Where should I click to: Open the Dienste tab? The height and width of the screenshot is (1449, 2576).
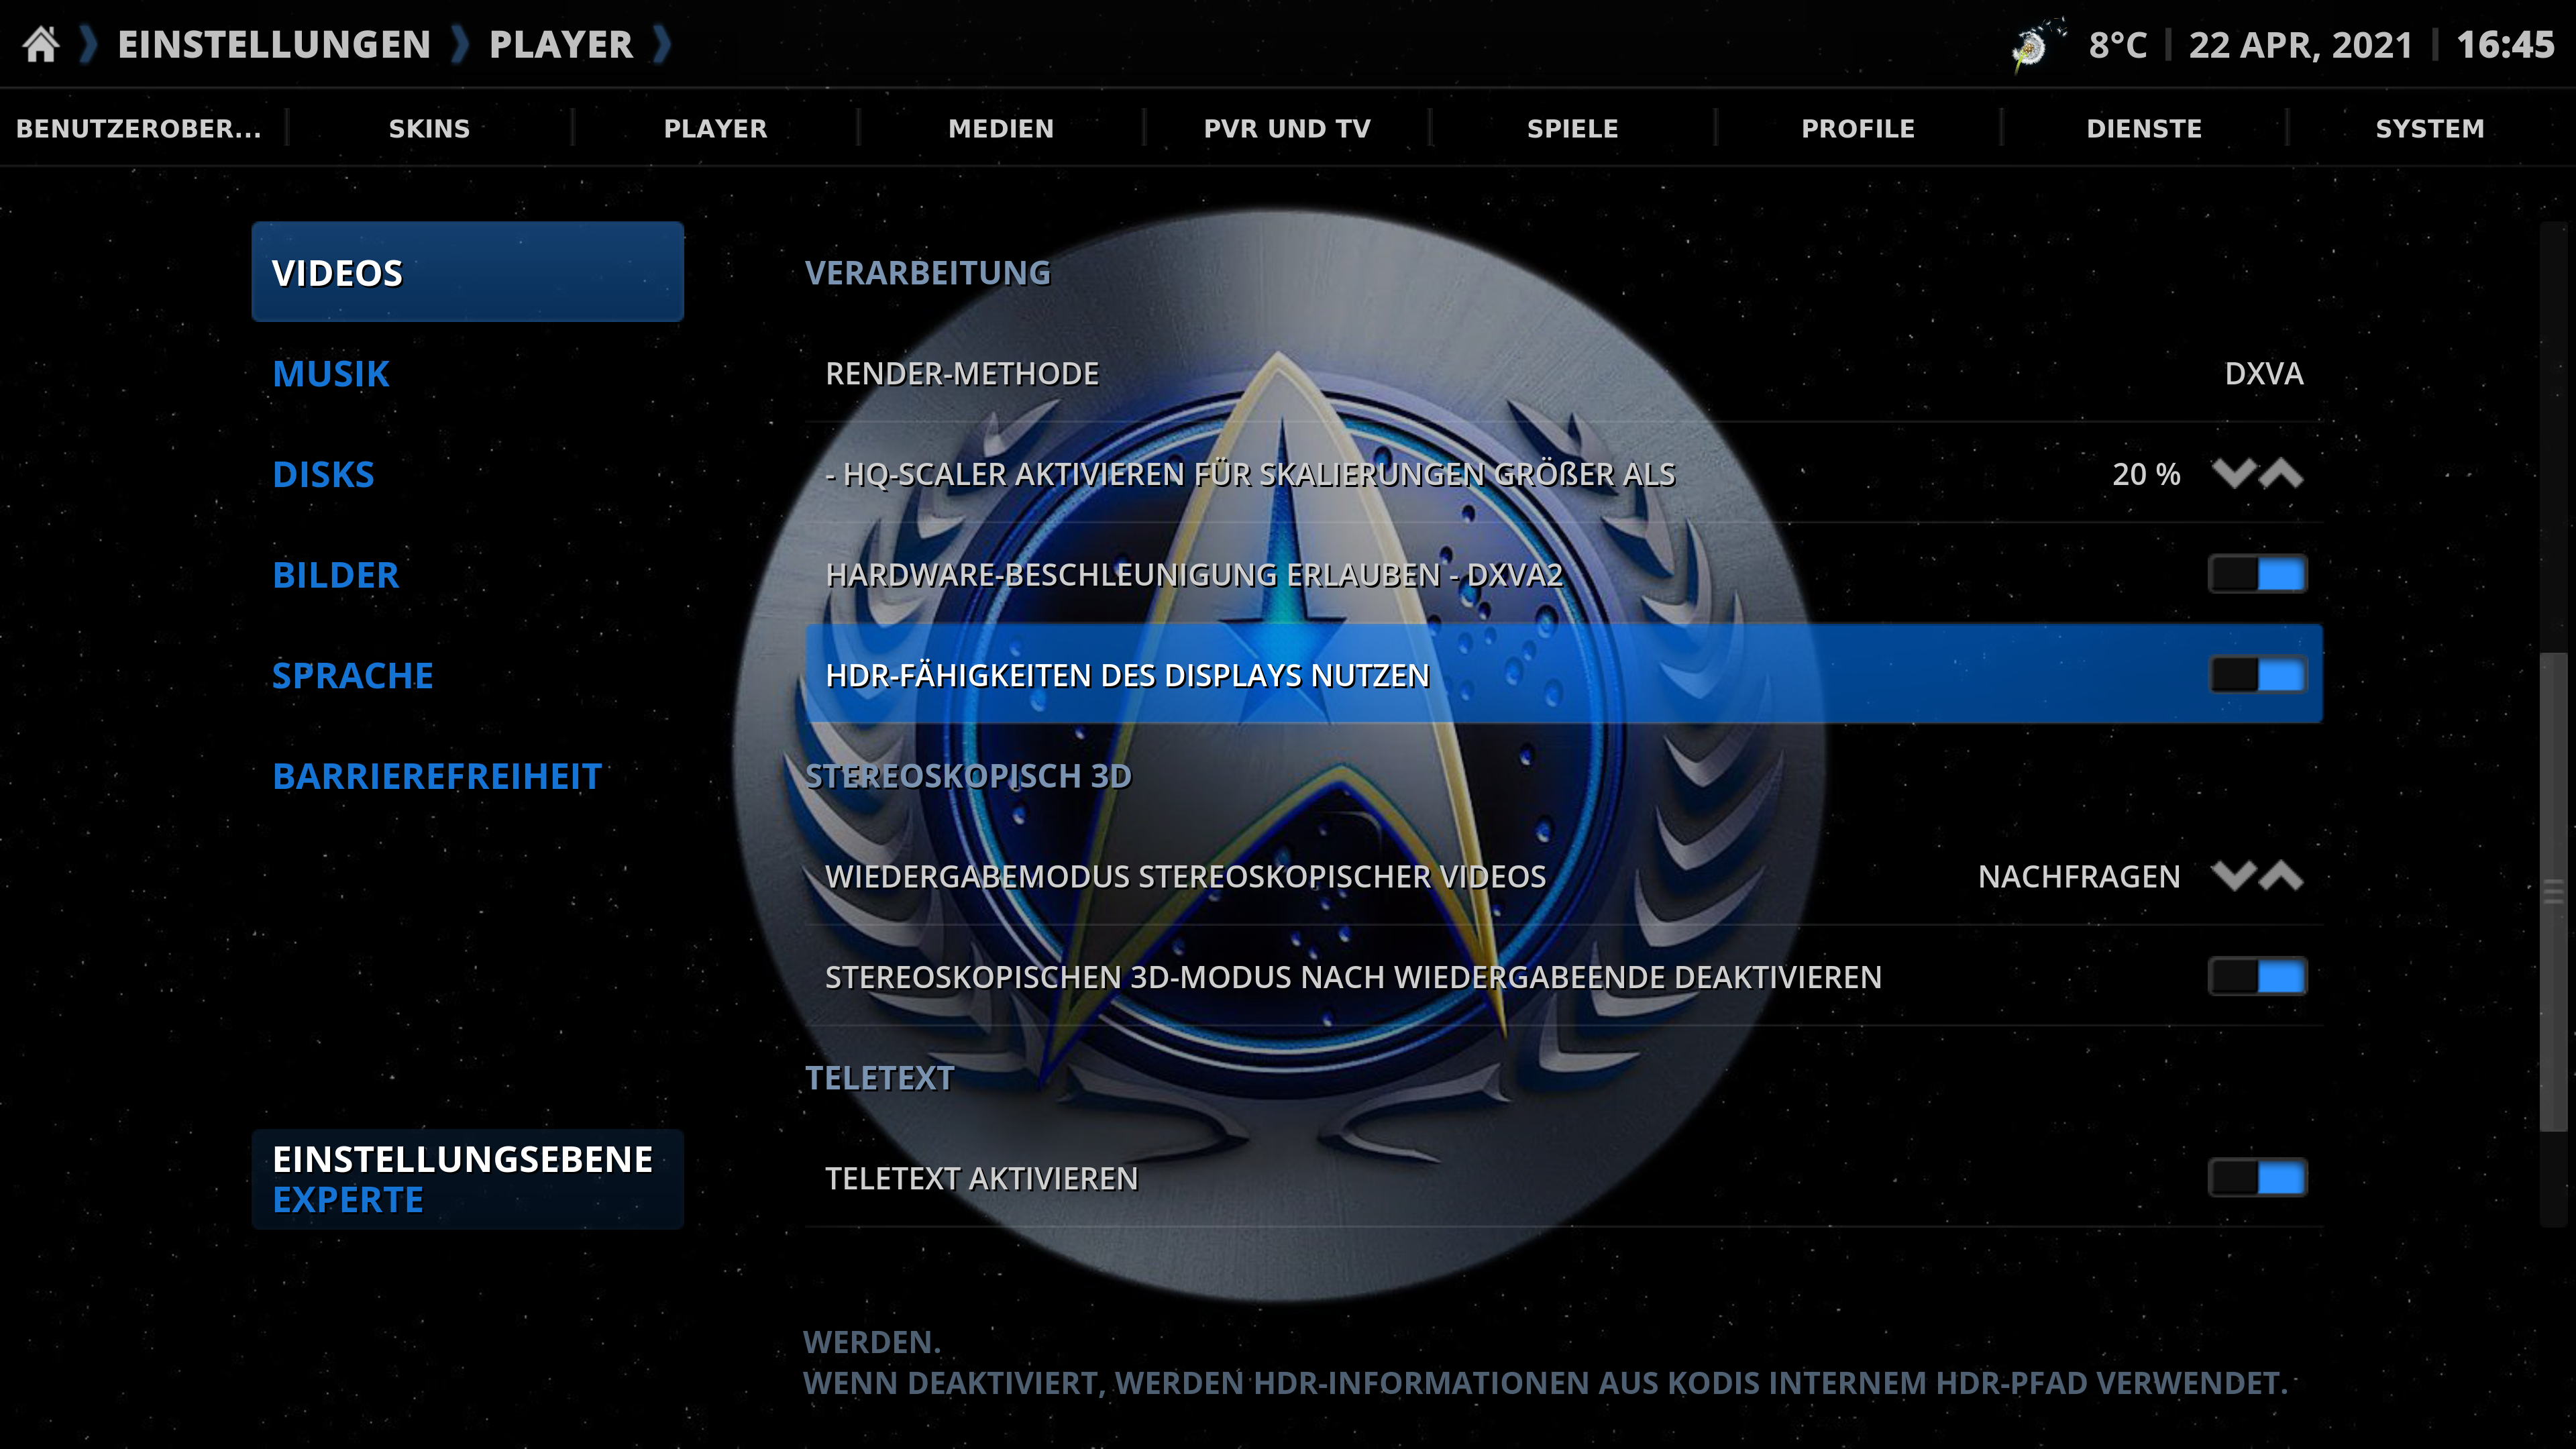pos(2144,128)
